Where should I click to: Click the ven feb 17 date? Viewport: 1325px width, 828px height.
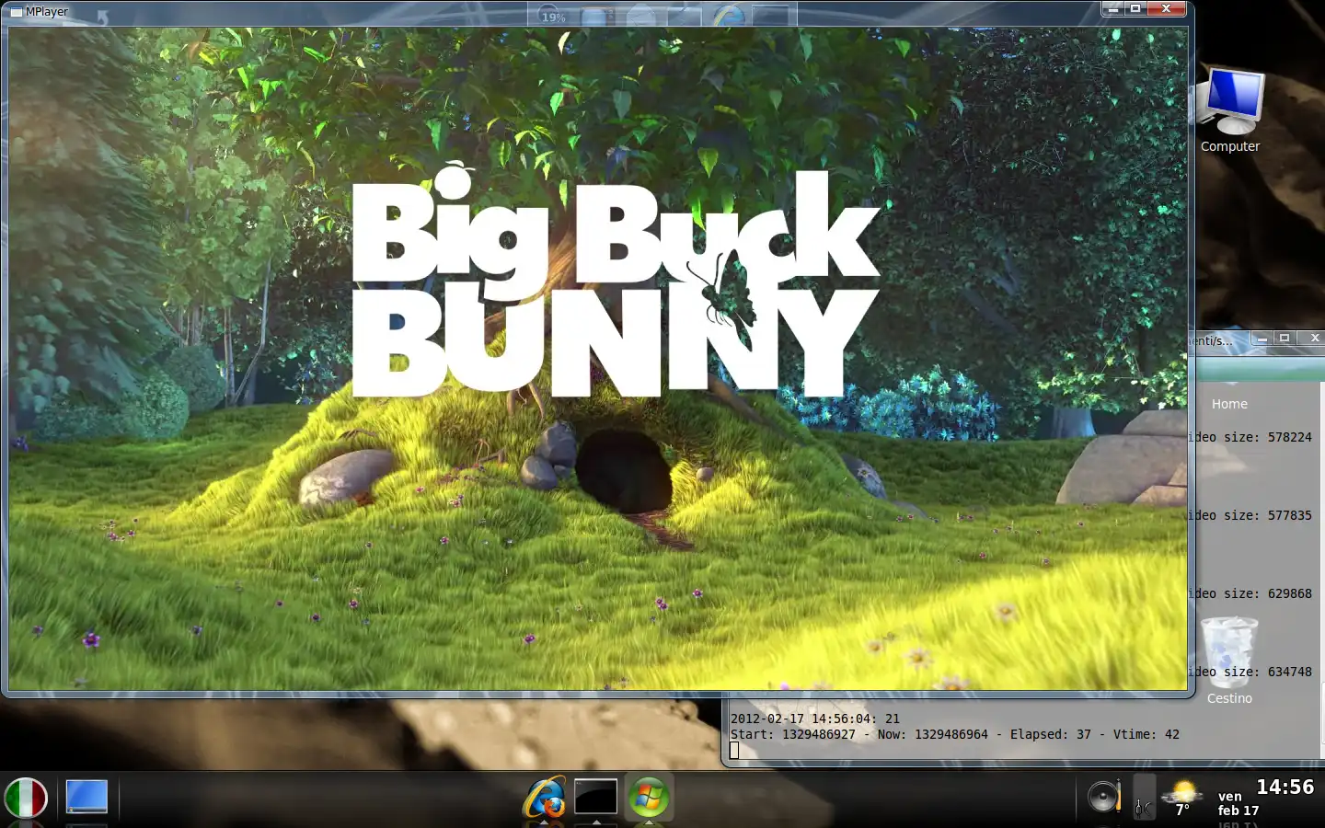(x=1239, y=803)
